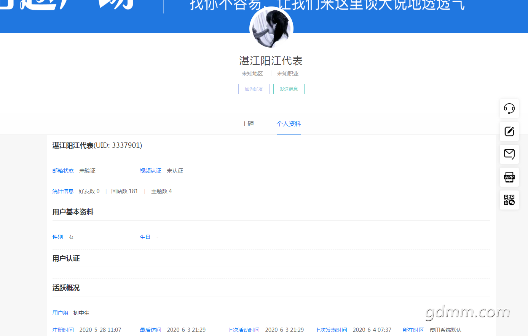Click 所在时区 label
This screenshot has height=336, width=528.
413,330
